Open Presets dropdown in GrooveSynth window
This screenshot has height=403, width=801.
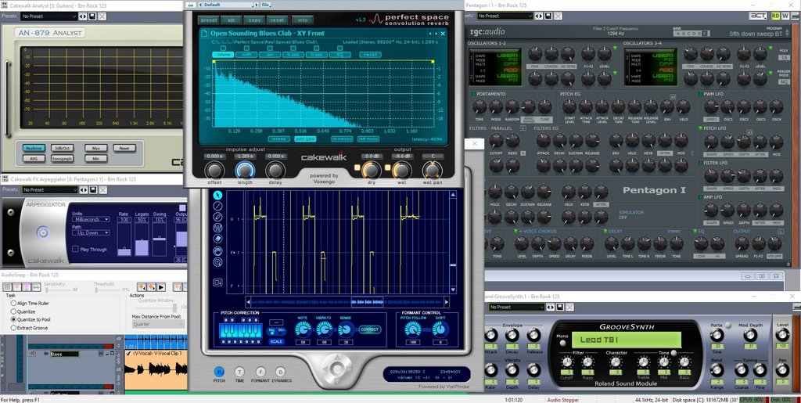click(517, 307)
